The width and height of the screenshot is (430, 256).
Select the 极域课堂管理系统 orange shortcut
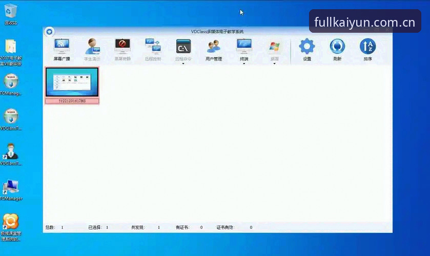pos(11,227)
